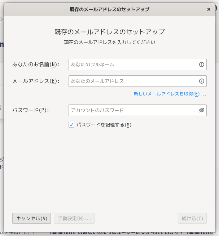Toggle password visibility eye icon
The image size is (219, 236).
[202, 110]
